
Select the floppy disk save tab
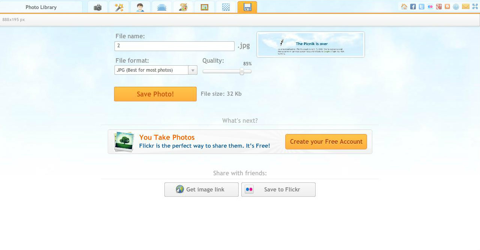tap(247, 7)
